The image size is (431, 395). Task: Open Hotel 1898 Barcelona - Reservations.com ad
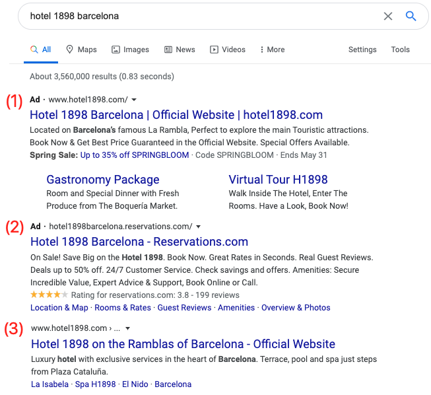[x=139, y=242]
